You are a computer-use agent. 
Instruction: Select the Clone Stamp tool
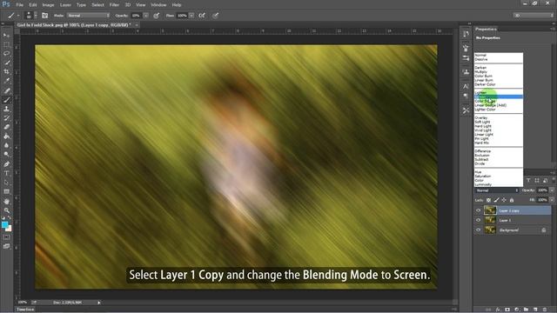click(x=6, y=109)
